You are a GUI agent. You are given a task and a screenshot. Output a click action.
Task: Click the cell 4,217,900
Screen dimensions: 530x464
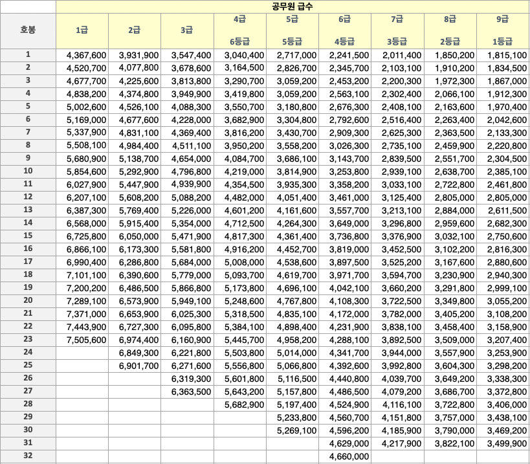click(397, 444)
